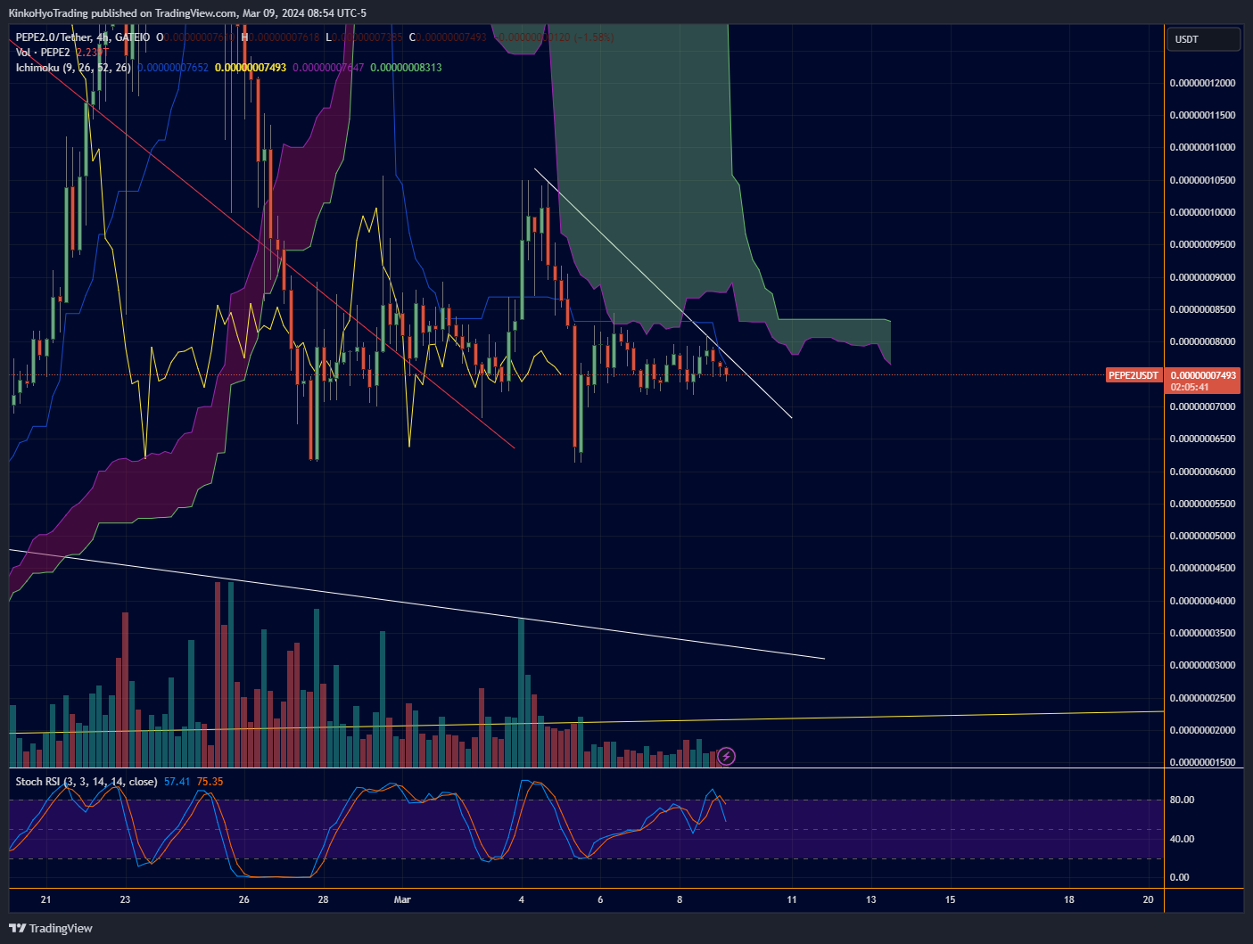Click the date label 20 on time axis
Screen dimensions: 1253x944
(x=1148, y=899)
